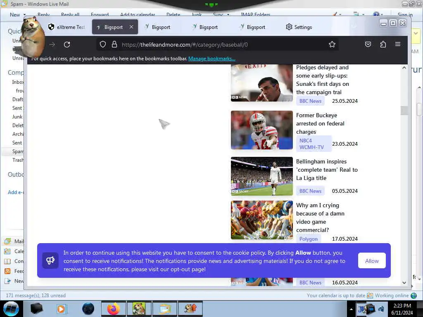423x317 pixels.
Task: Click Sign in in Windows Live Mail
Action: (x=405, y=15)
